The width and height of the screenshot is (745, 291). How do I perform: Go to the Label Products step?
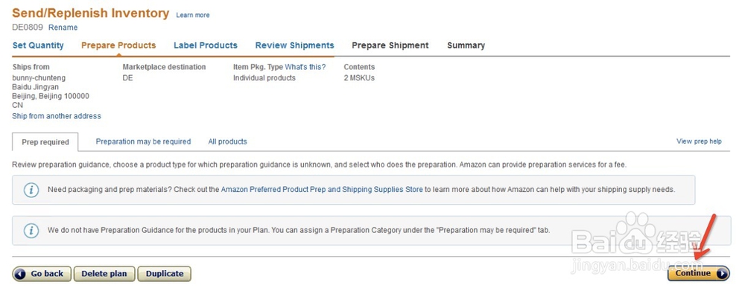[x=206, y=45]
